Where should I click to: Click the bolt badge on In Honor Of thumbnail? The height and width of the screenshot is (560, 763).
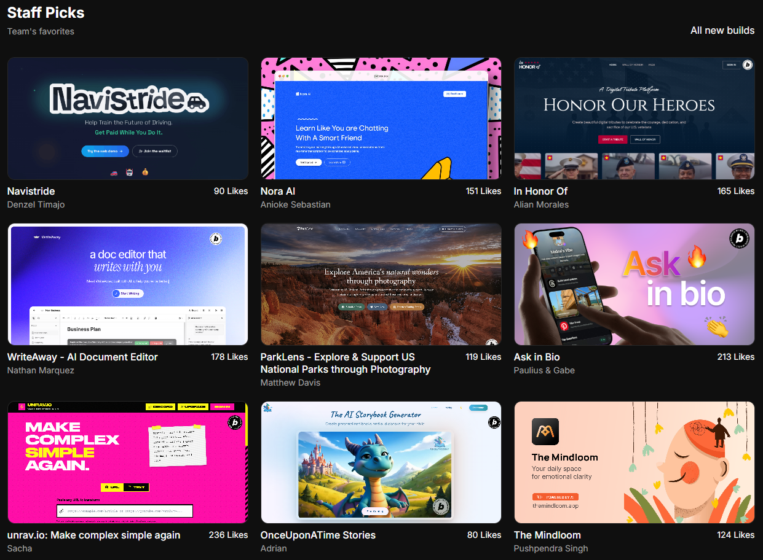747,64
